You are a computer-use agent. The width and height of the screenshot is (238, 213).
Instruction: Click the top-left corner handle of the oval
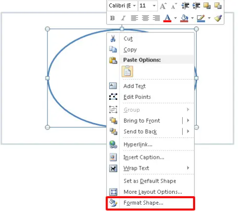pos(47,29)
